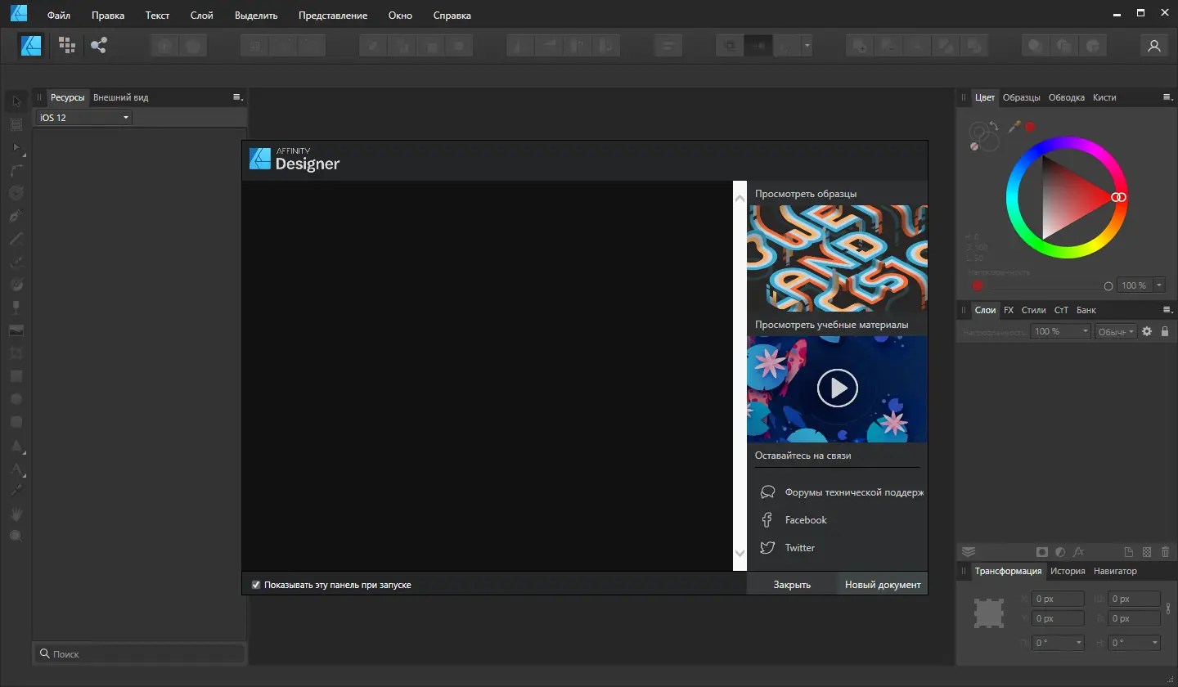The width and height of the screenshot is (1178, 687).
Task: Uncheck 'Показывать эту панель при запуске'
Action: [255, 584]
